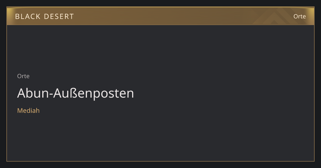The height and width of the screenshot is (168, 321).
Task: Click the Abun-Außenposten heading
Action: pos(75,93)
